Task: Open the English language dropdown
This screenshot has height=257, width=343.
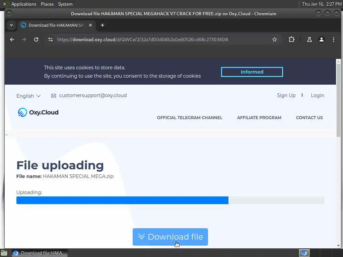Action: pos(28,96)
